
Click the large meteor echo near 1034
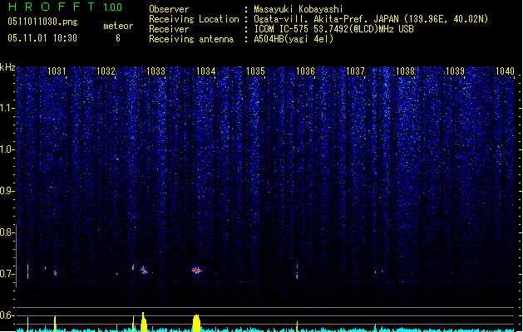(x=196, y=270)
